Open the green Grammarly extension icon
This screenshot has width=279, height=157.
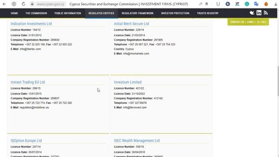pyautogui.click(x=247, y=4)
